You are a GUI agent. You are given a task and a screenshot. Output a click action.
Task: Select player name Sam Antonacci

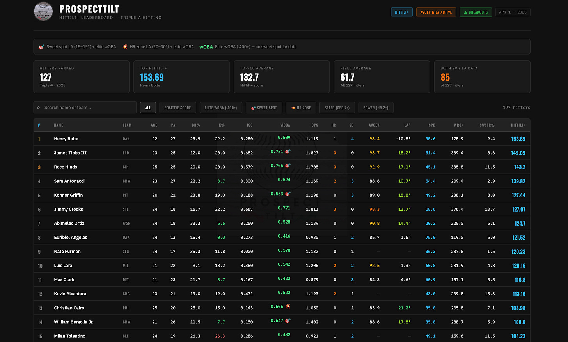(69, 181)
